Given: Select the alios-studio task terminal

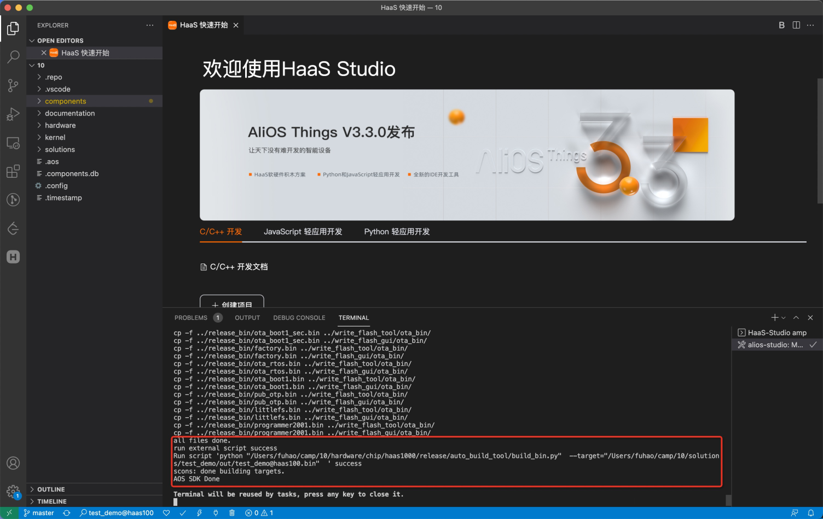Looking at the screenshot, I should click(x=777, y=345).
